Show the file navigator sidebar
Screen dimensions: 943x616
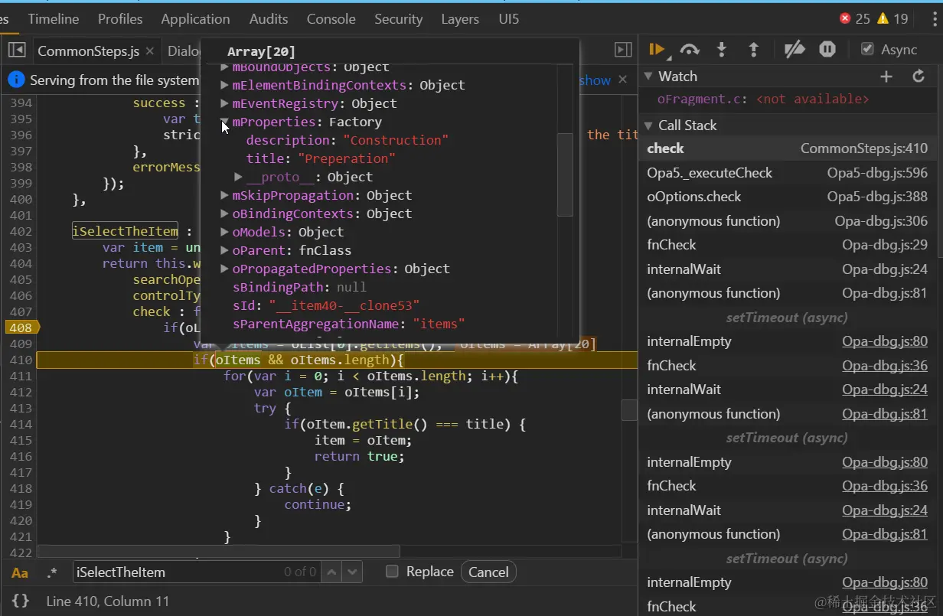pyautogui.click(x=17, y=51)
